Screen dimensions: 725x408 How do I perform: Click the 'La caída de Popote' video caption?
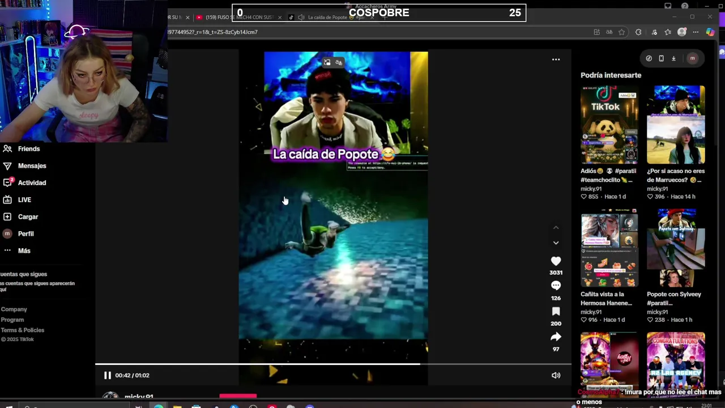click(333, 154)
